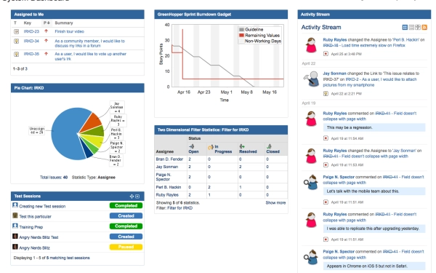The width and height of the screenshot is (436, 273).
Task: Click the Paused status badge for Angry Nerds Blitz
Action: (x=126, y=247)
